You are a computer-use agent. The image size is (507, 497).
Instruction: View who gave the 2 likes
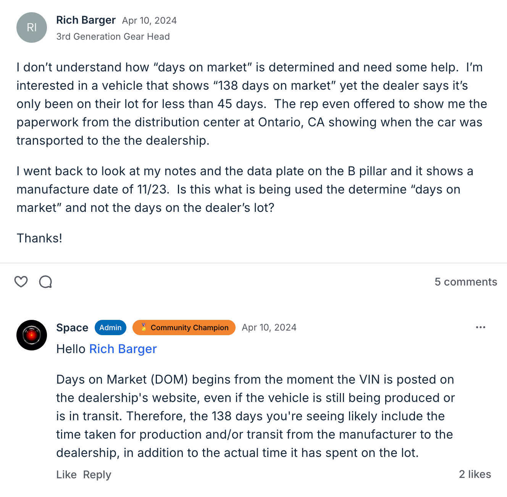click(x=475, y=474)
